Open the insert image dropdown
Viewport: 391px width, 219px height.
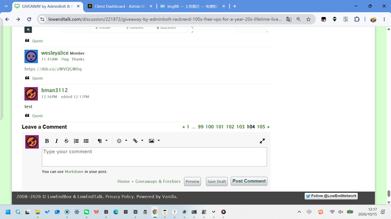click(154, 141)
